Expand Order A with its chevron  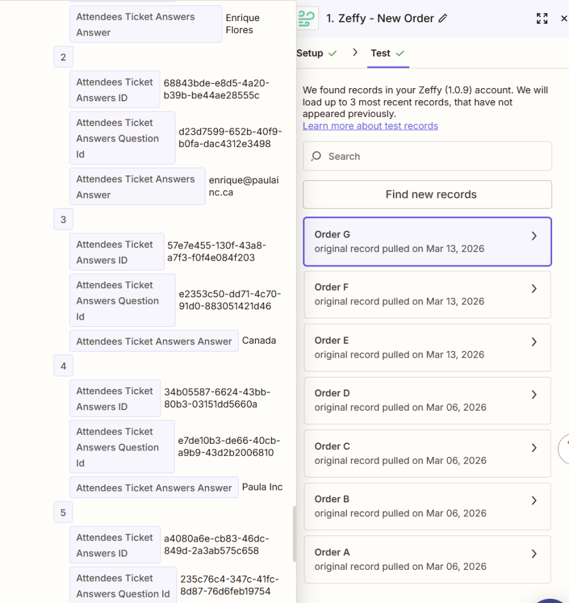tap(534, 554)
